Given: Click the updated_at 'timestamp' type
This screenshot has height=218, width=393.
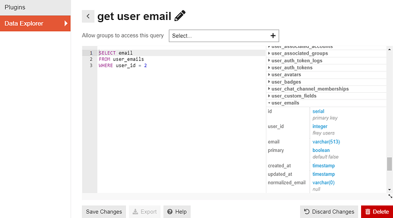Looking at the screenshot, I should point(324,174).
